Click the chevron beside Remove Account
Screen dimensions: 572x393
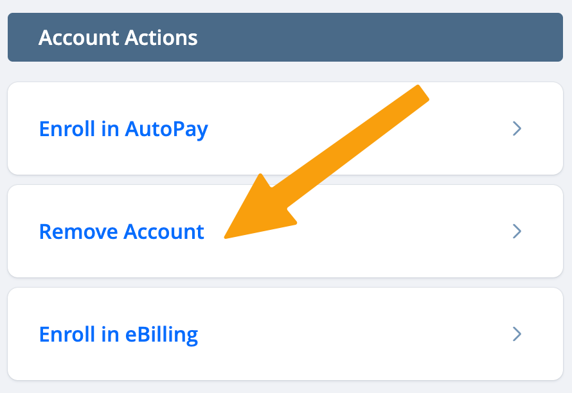pos(517,231)
